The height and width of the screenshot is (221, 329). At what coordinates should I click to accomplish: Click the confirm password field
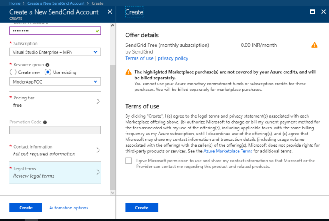click(x=55, y=30)
